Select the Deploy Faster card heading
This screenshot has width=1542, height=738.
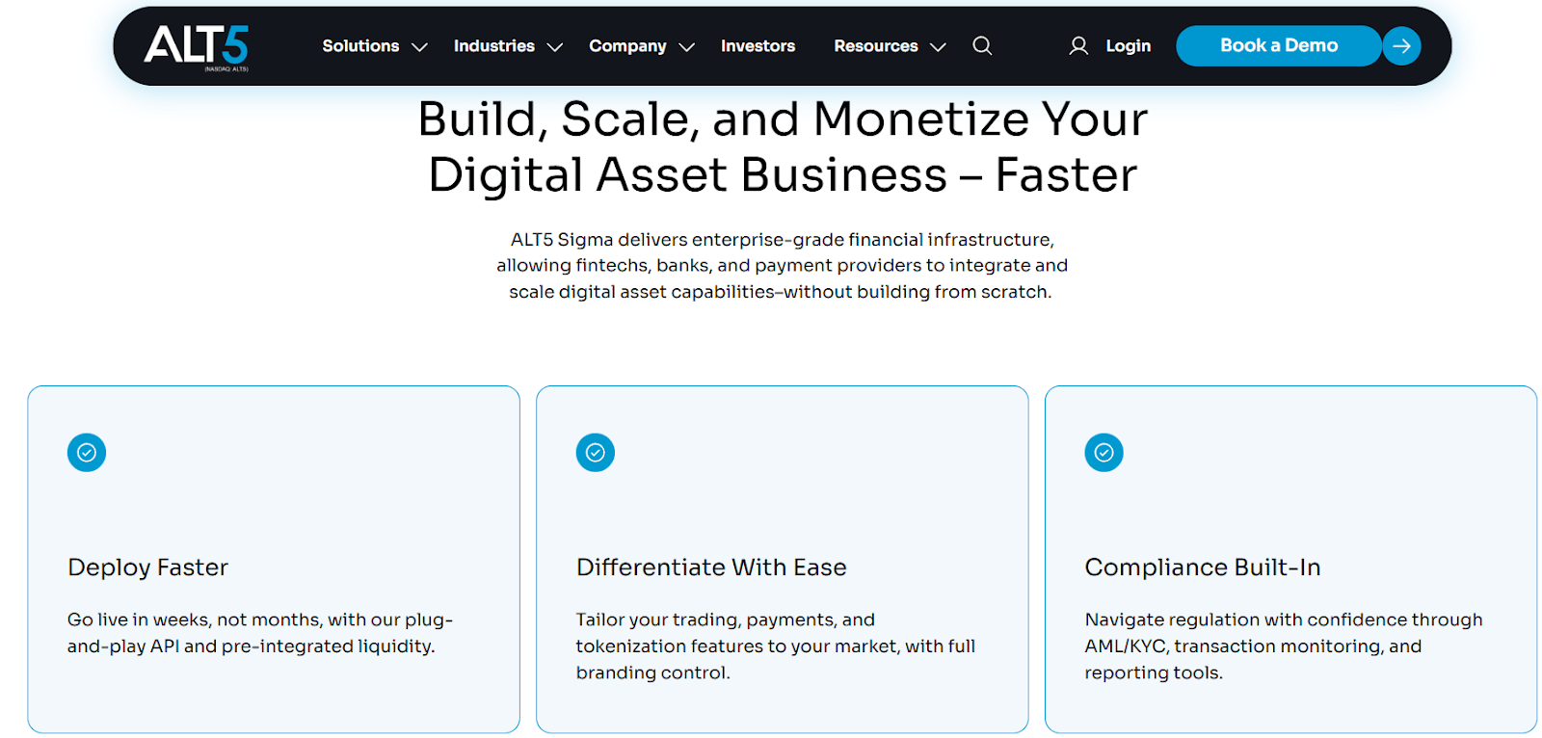coord(148,567)
